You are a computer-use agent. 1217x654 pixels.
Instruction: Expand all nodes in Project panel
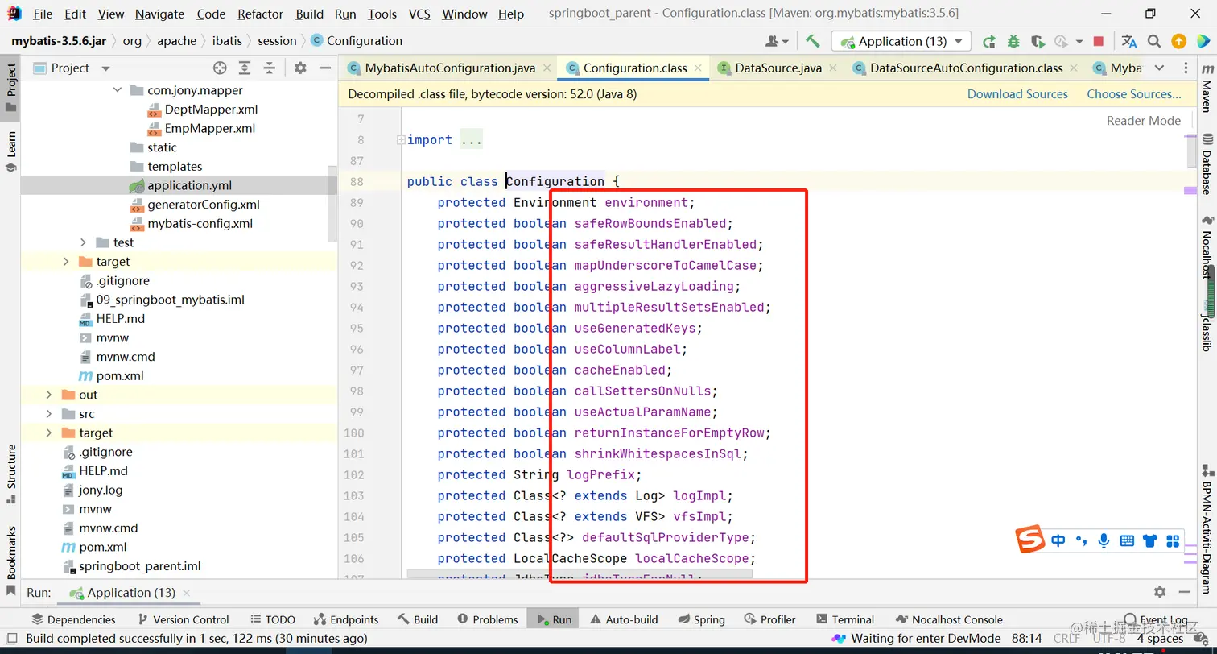pyautogui.click(x=245, y=68)
